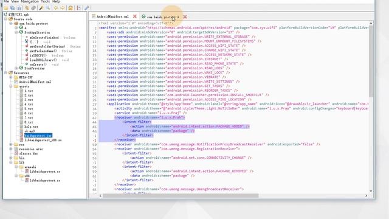Click the editor horizontal scrollbar thumb
389x219 pixels.
[x=181, y=196]
